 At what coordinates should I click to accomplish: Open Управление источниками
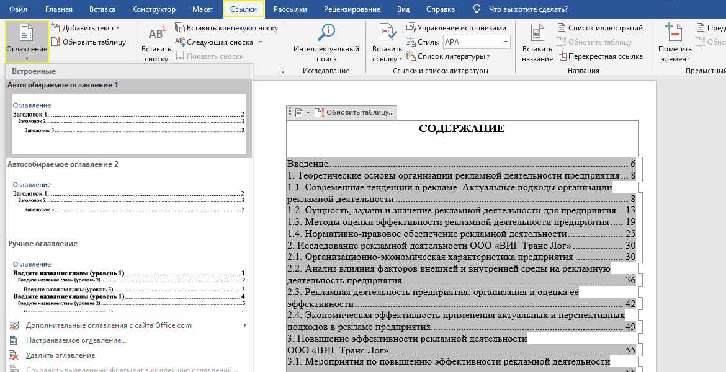[456, 28]
